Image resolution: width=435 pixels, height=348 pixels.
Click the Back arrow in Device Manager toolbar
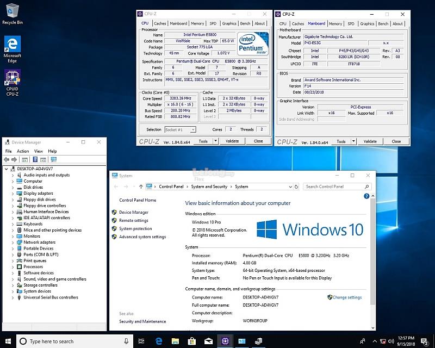(x=7, y=159)
